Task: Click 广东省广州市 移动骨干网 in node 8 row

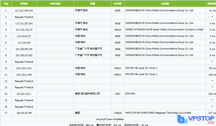Action: pyautogui.click(x=89, y=55)
